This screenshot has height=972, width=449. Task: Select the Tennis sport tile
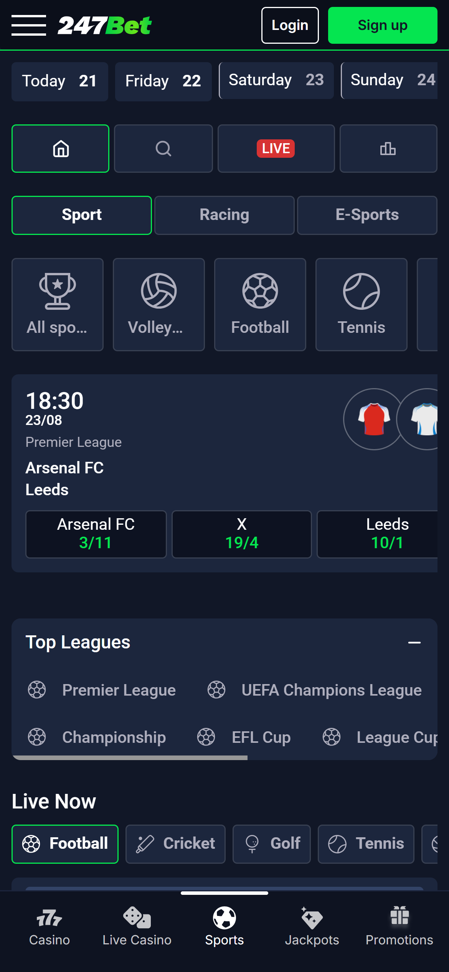click(x=361, y=304)
